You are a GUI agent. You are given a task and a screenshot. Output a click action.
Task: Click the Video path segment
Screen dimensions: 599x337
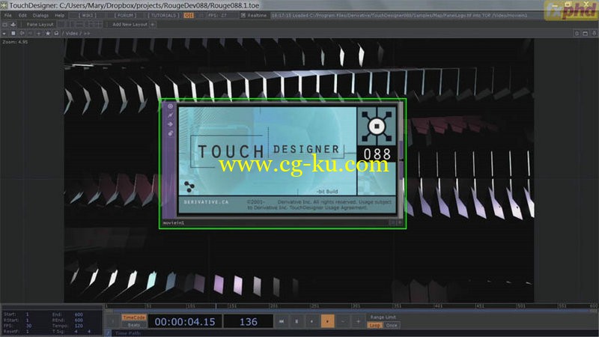(x=71, y=33)
